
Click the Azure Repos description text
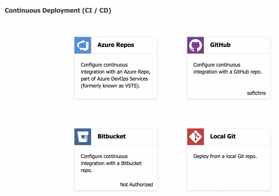113,75
